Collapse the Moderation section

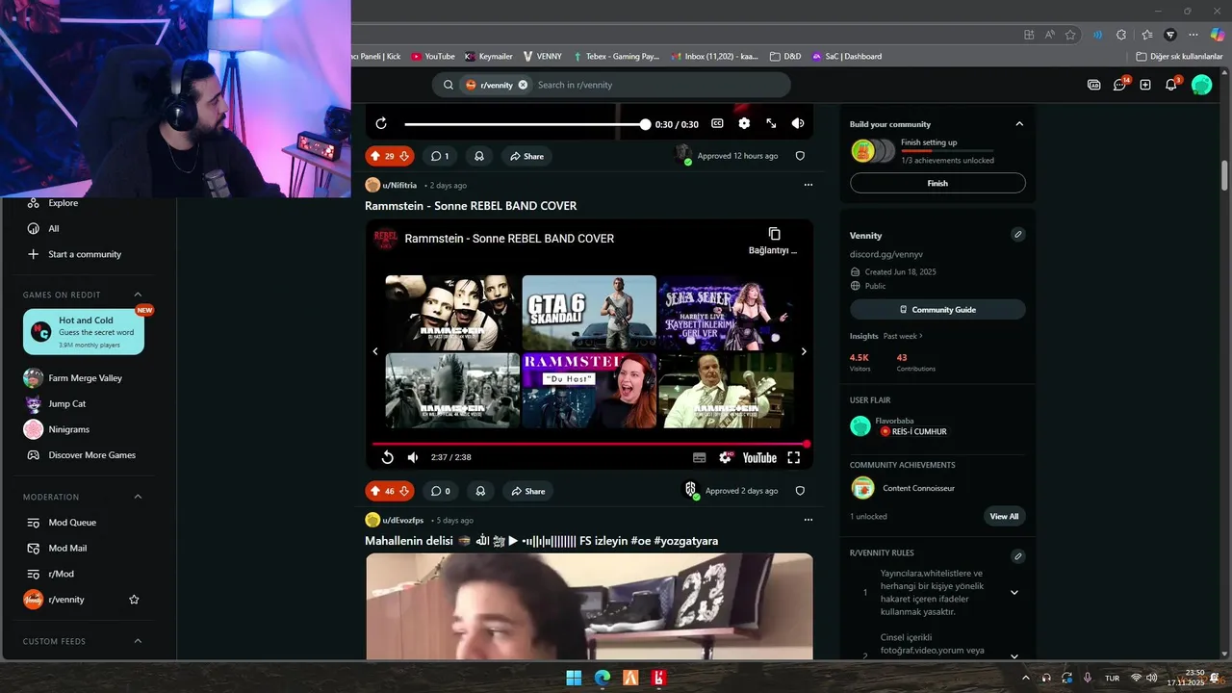(x=138, y=497)
